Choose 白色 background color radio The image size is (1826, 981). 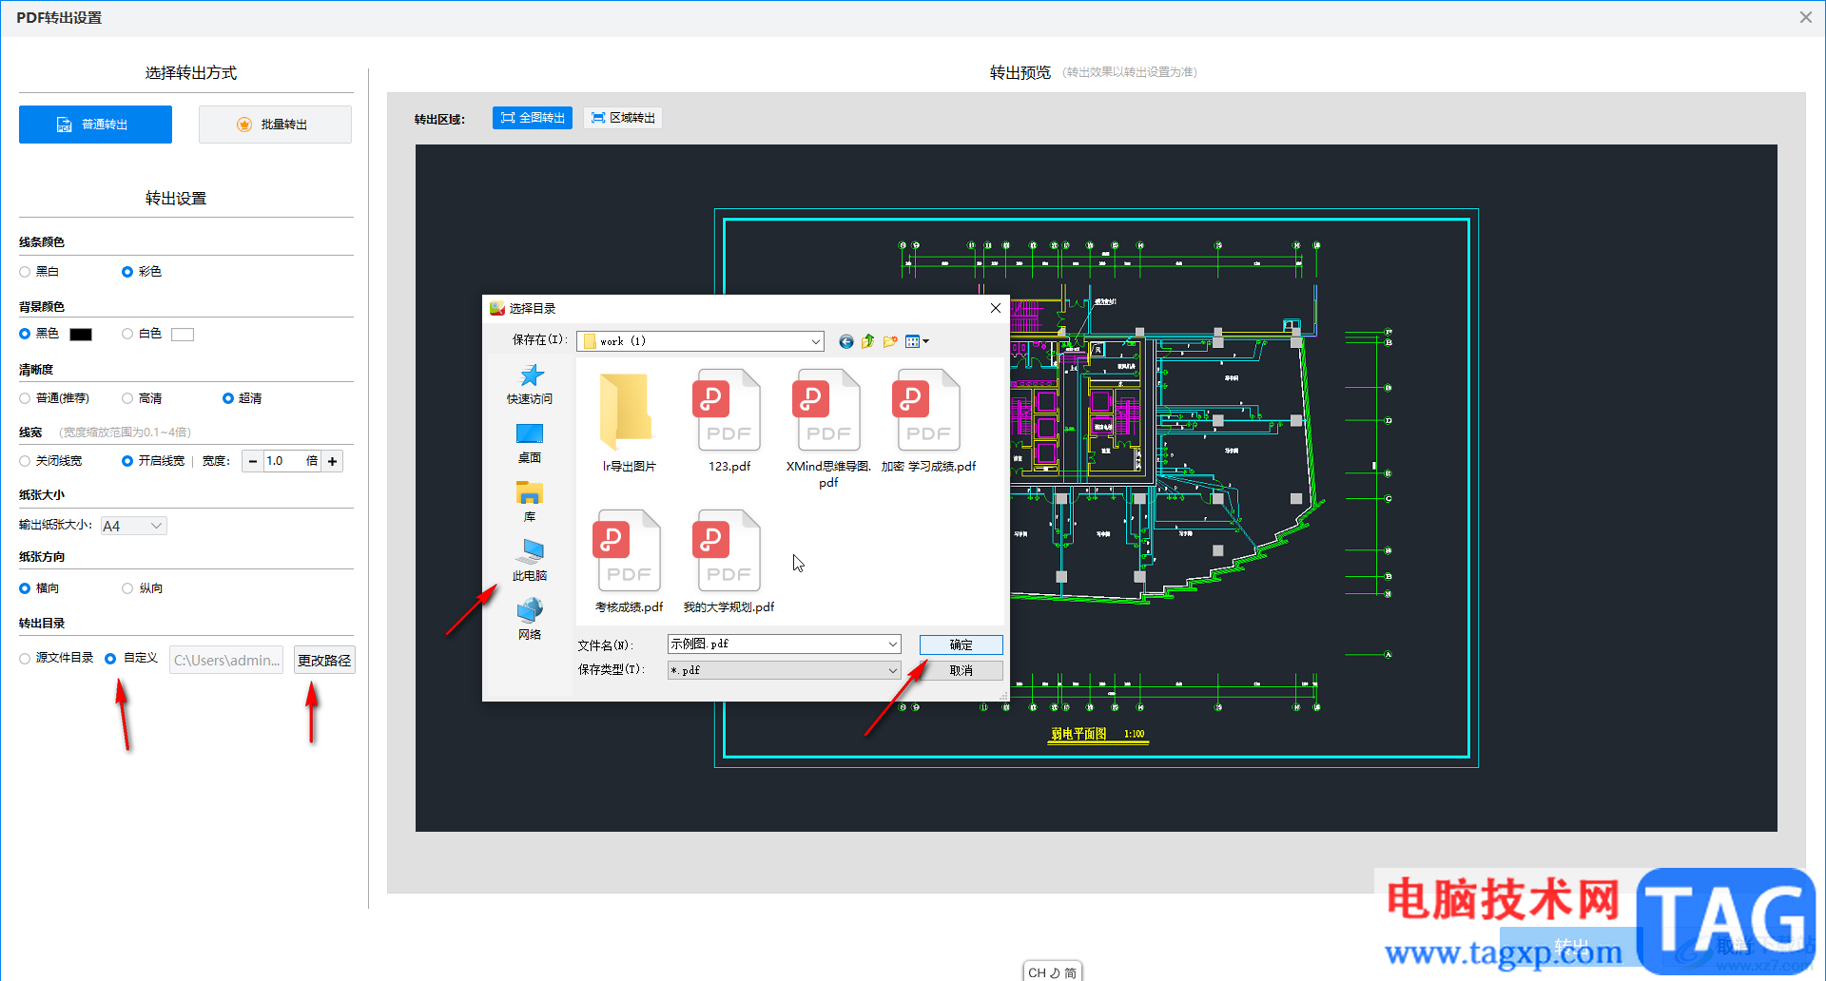tap(142, 334)
